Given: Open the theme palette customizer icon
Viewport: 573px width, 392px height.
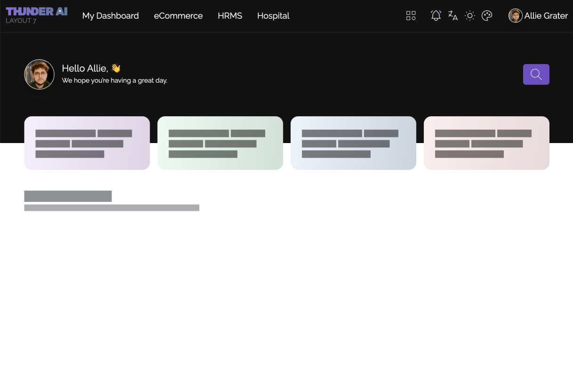Looking at the screenshot, I should point(487,16).
